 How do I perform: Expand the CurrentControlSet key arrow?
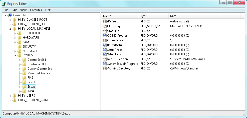click(20, 69)
